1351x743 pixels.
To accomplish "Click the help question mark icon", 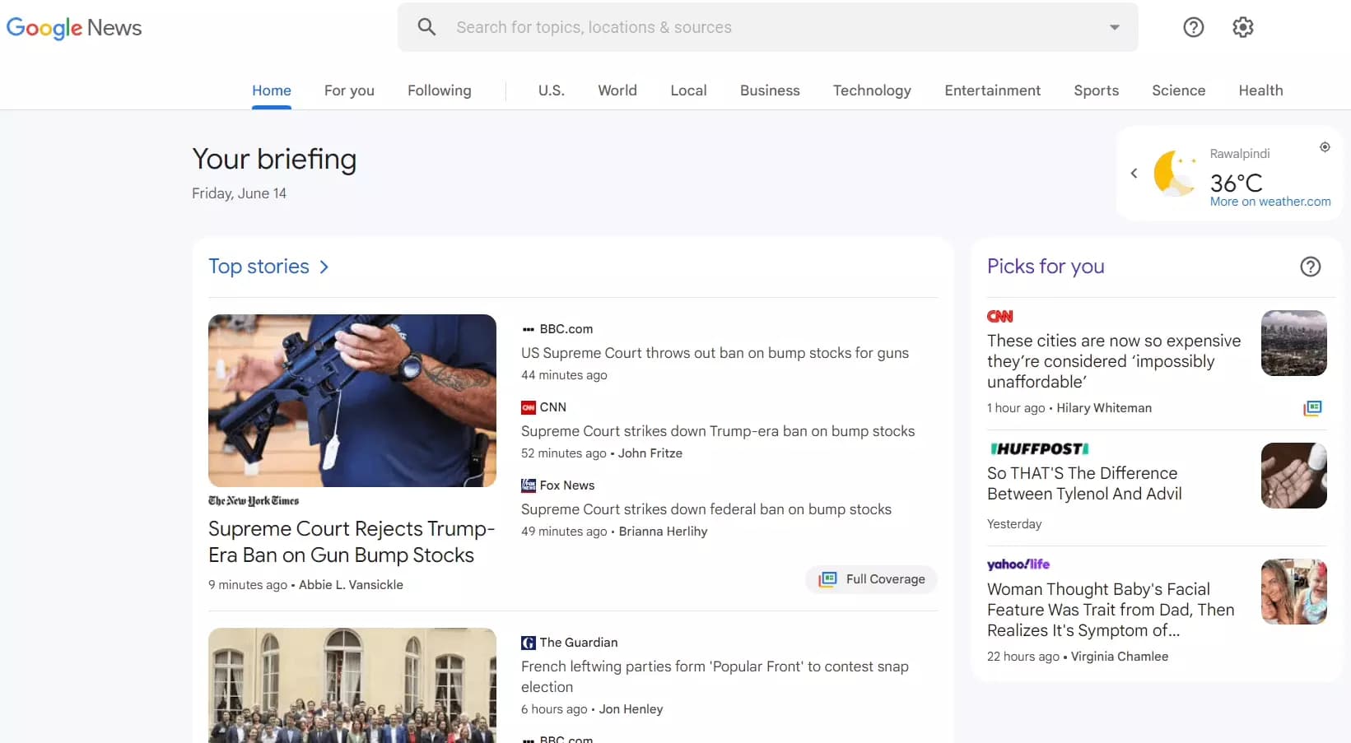I will coord(1193,27).
